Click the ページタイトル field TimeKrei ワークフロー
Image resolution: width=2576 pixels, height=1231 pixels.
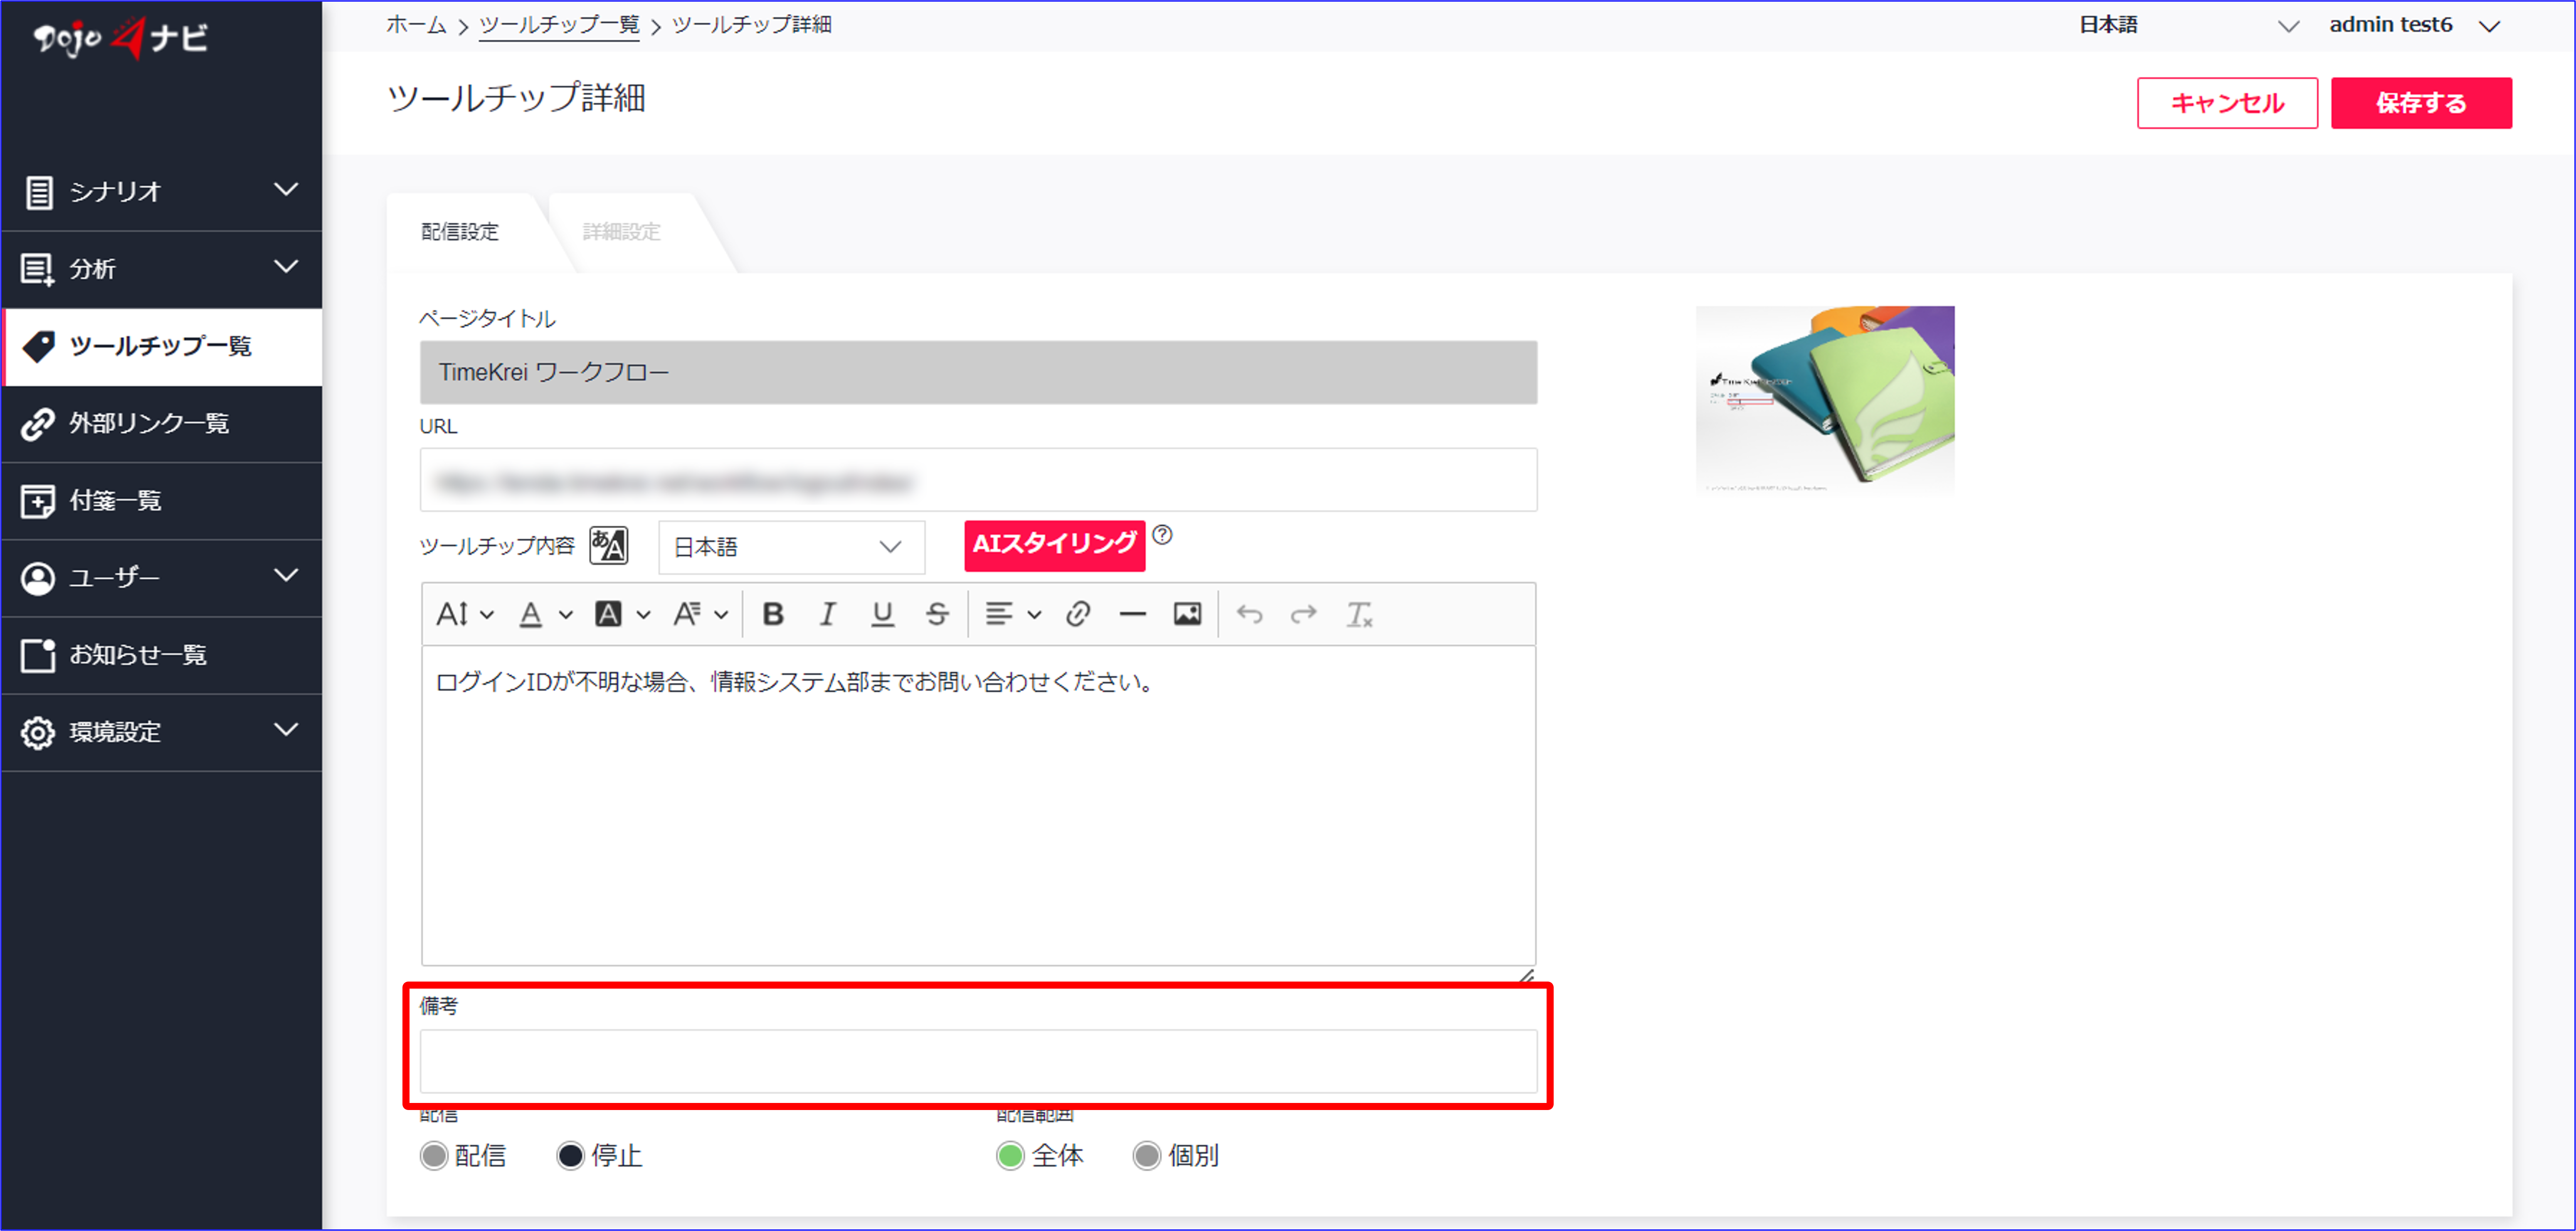pyautogui.click(x=978, y=372)
